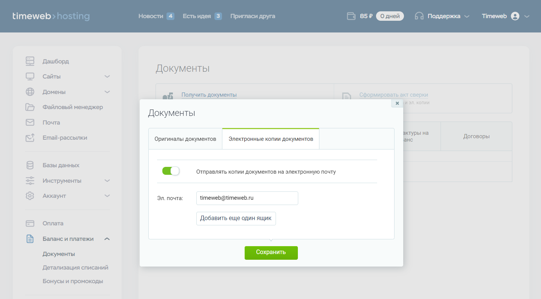Click the Dashboard server icon in sidebar
The height and width of the screenshot is (299, 541).
tap(30, 61)
